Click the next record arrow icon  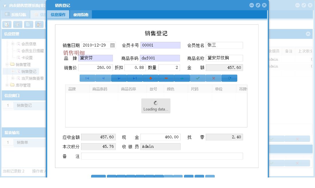point(119,78)
